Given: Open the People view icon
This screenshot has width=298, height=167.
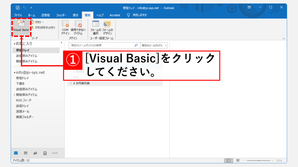Looking at the screenshot, I should point(35,153).
